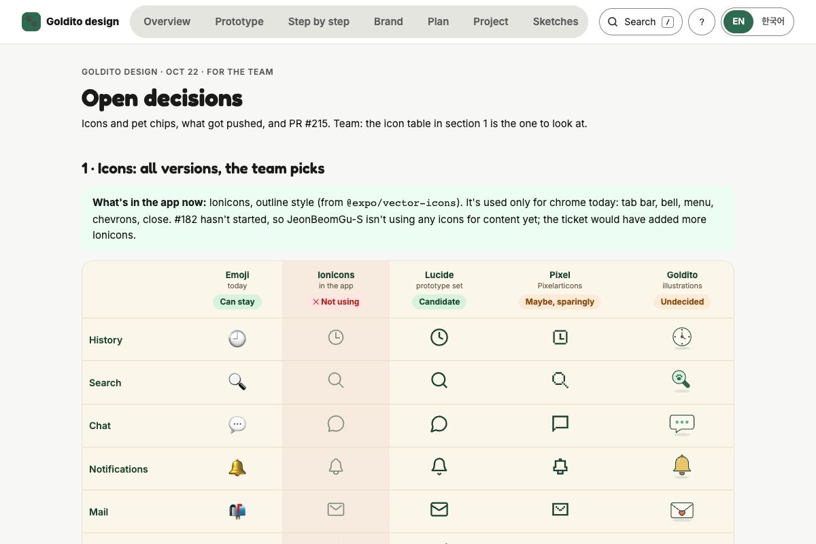The width and height of the screenshot is (816, 544).
Task: Click the Lucide magnifier in Search row
Action: point(439,379)
